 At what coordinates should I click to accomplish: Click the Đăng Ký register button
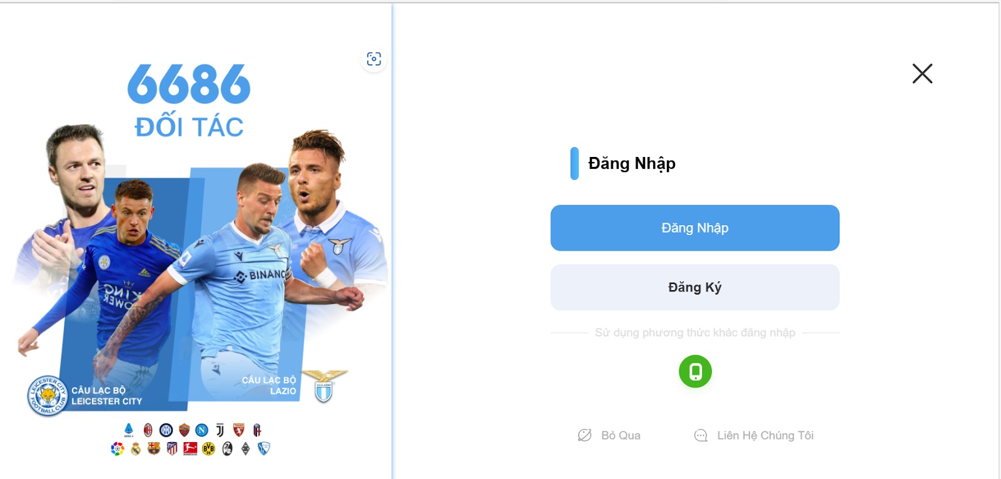coord(694,287)
